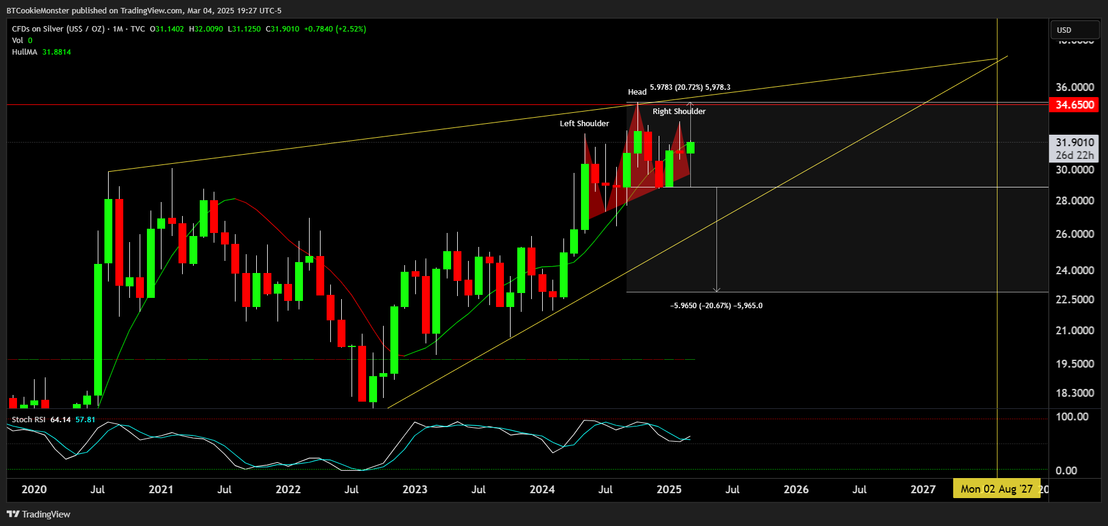1108x526 pixels.
Task: Click the 2027 label on time axis
Action: point(923,490)
